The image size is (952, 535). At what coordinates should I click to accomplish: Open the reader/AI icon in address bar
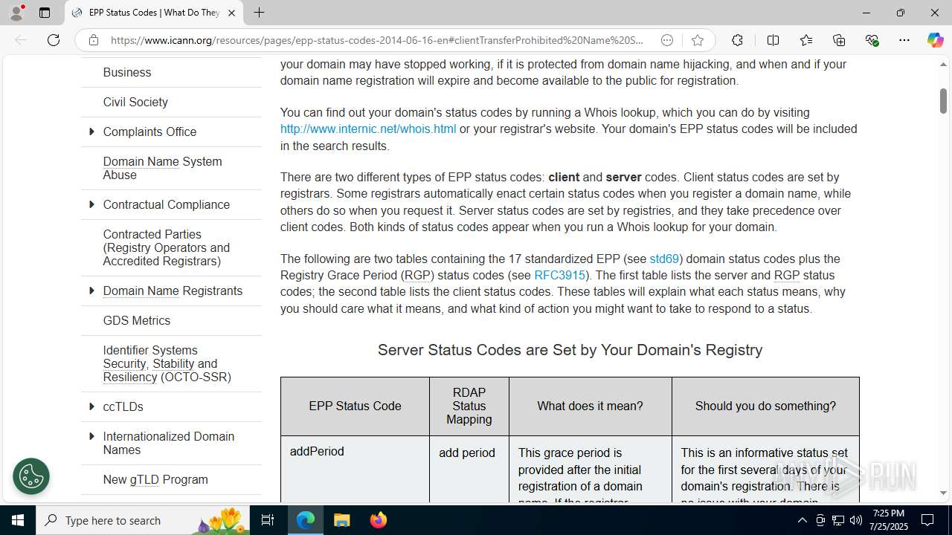tap(667, 40)
